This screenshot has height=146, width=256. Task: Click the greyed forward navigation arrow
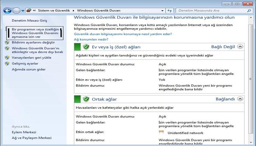coord(16,11)
